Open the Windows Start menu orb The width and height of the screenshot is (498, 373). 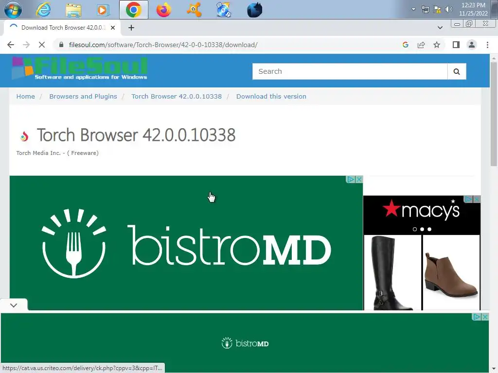click(13, 10)
